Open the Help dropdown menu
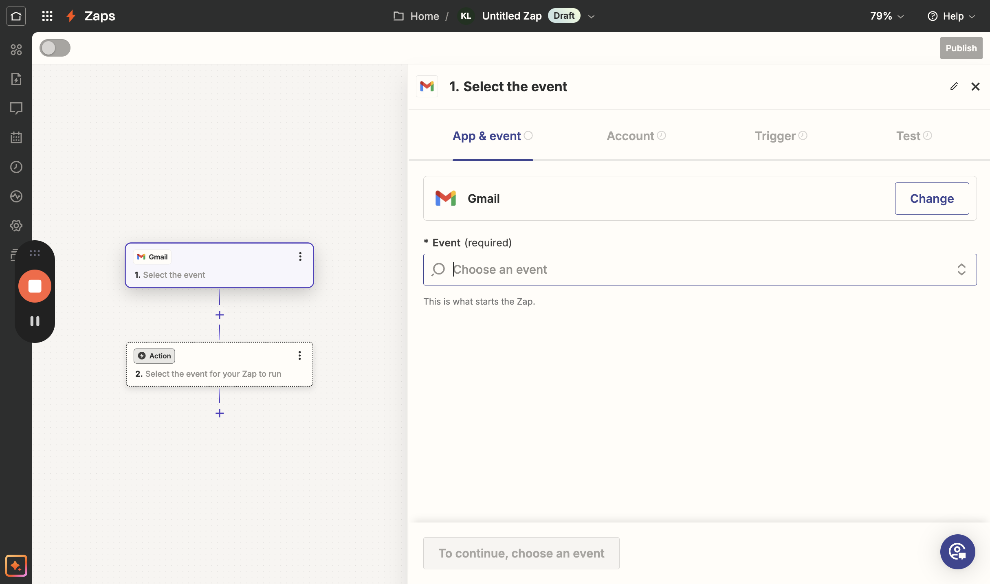Viewport: 990px width, 584px height. tap(951, 16)
